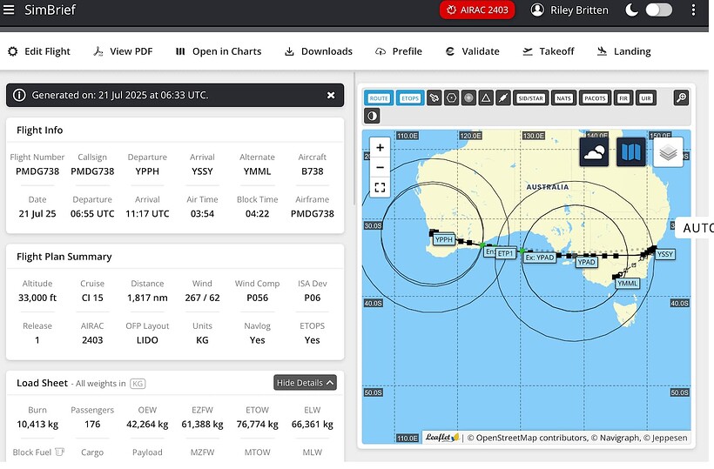Collapse load sheet with Hide Details

click(x=305, y=383)
